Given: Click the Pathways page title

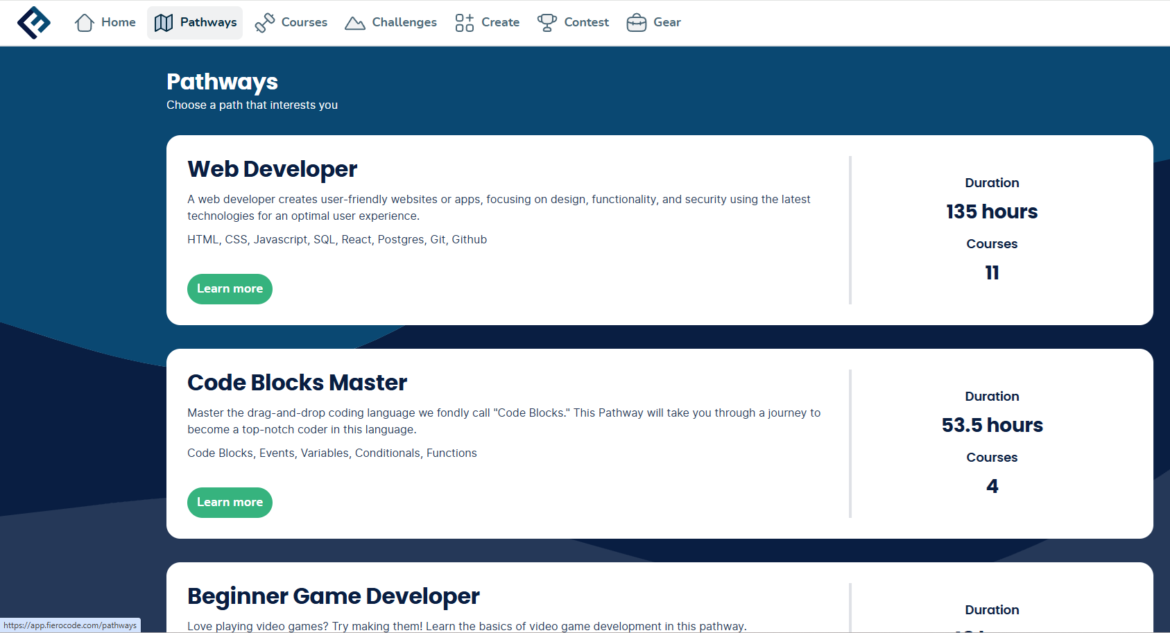Looking at the screenshot, I should (222, 82).
